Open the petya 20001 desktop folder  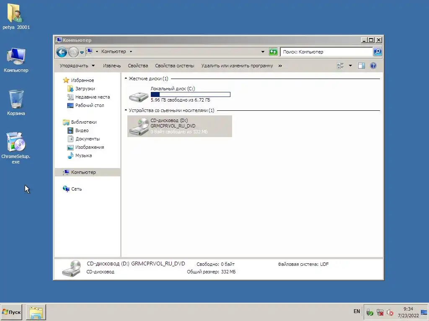coord(16,16)
